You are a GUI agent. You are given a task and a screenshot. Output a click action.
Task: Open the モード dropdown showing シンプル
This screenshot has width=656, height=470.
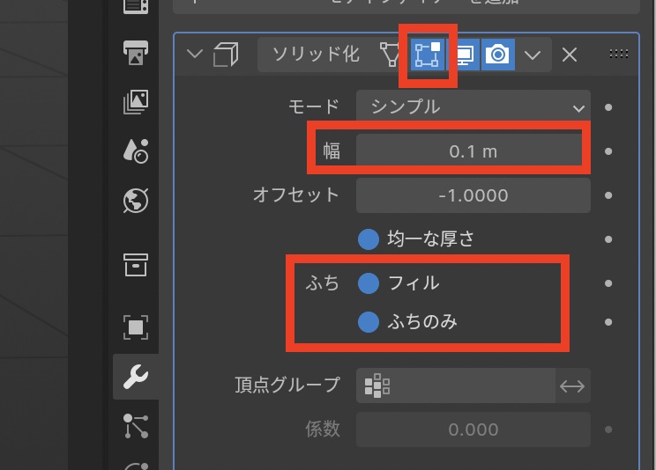(473, 107)
